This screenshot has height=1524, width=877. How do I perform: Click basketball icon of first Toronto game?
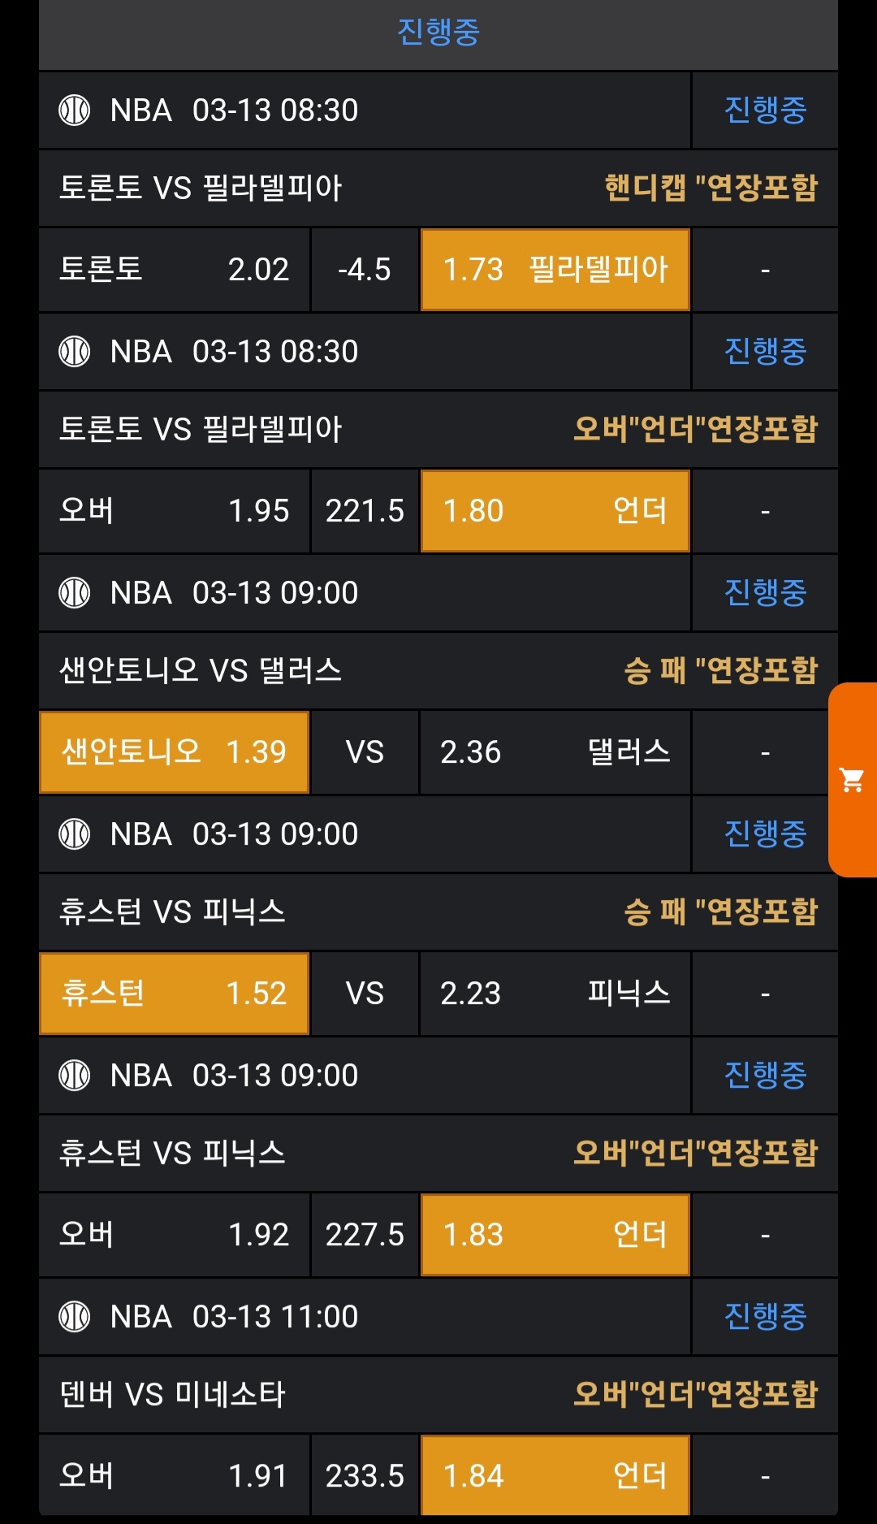(75, 110)
